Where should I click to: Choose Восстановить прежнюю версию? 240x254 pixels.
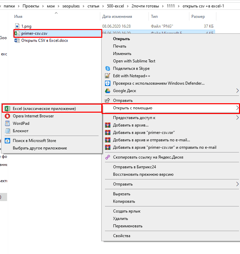(x=143, y=174)
